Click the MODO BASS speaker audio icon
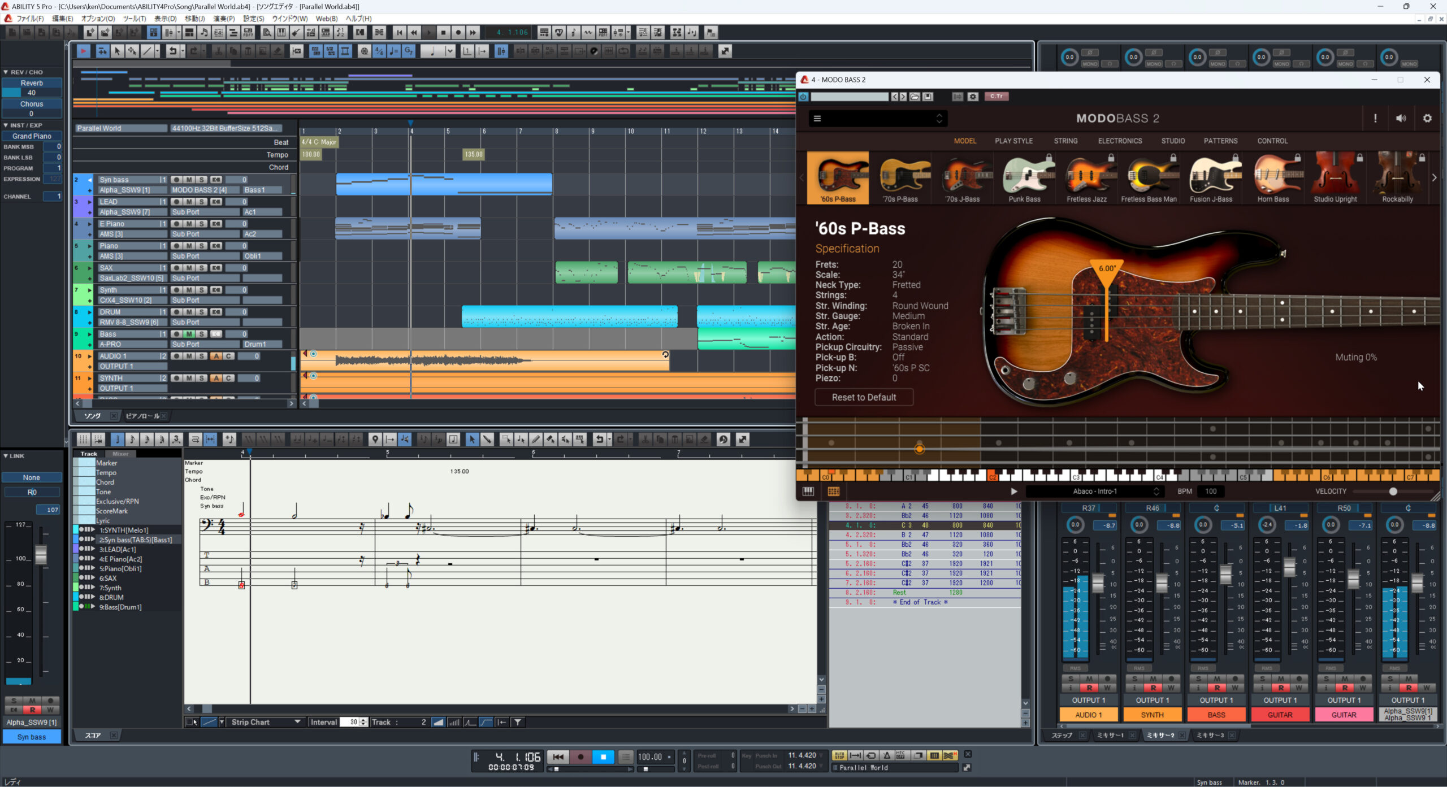 coord(1401,119)
